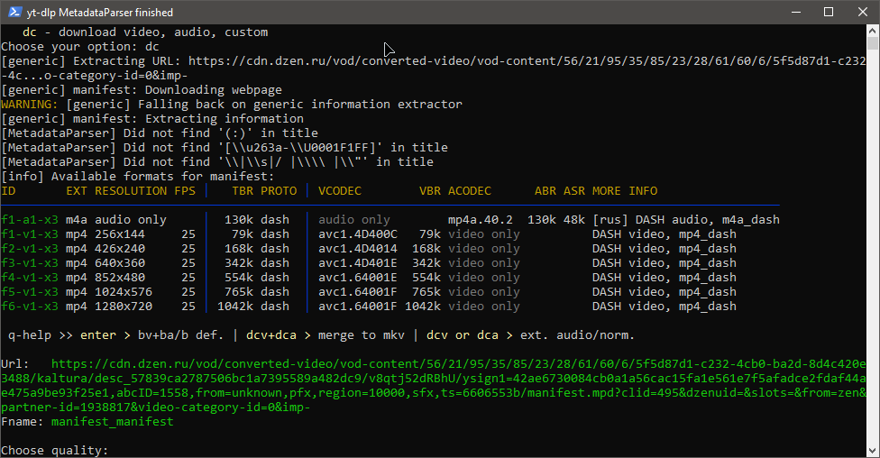The height and width of the screenshot is (458, 880).
Task: Click the 'Choose your option: dc' line
Action: tap(80, 47)
